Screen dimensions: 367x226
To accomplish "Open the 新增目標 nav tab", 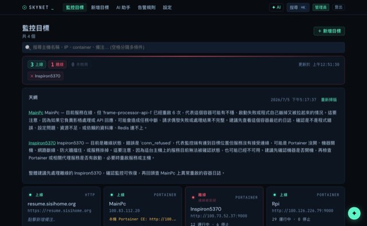I will pyautogui.click(x=100, y=7).
